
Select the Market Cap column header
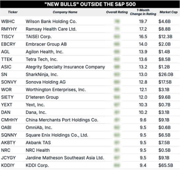[168, 12]
